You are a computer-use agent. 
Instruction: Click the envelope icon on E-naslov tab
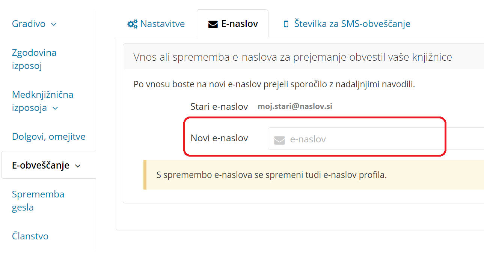pyautogui.click(x=213, y=24)
